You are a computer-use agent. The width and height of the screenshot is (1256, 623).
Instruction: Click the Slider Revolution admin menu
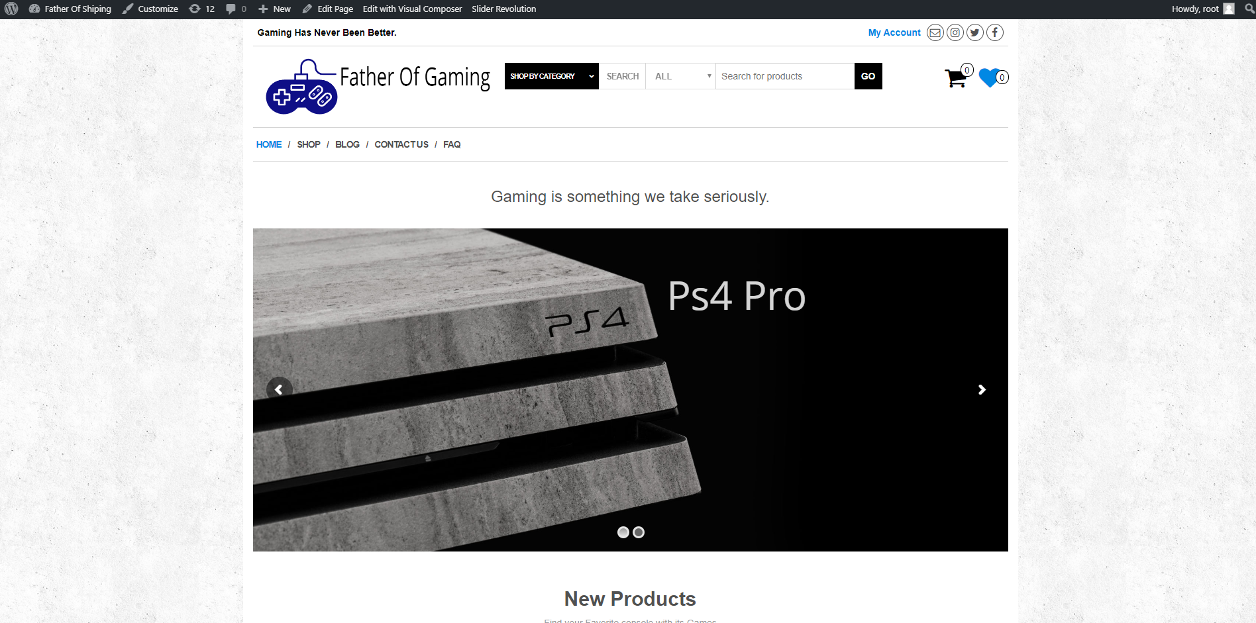pyautogui.click(x=504, y=9)
